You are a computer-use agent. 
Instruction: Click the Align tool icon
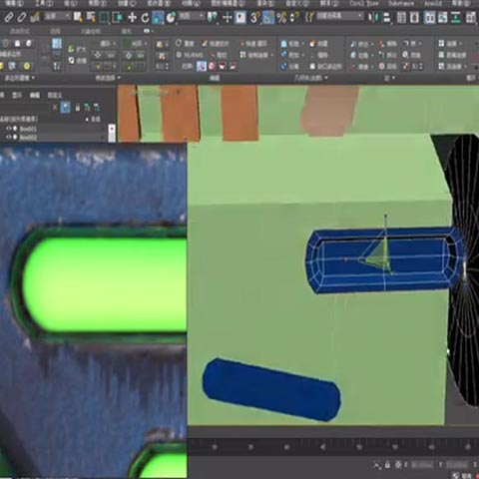(387, 17)
